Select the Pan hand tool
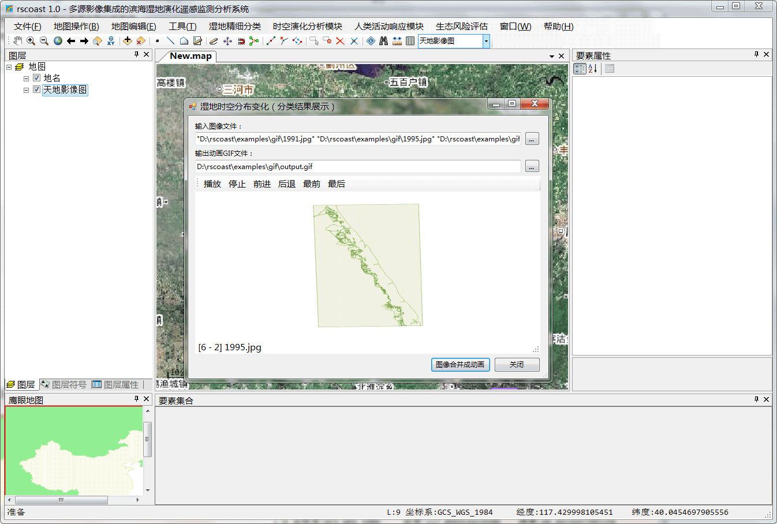Screen dimensions: 777x524 (17, 41)
